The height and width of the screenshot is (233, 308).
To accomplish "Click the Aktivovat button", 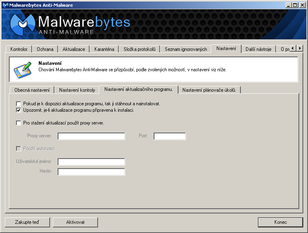I will pos(75,222).
